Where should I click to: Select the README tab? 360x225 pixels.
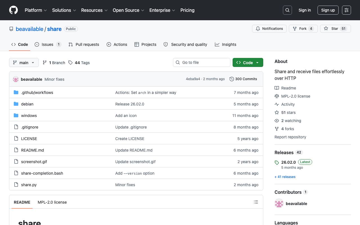click(x=22, y=202)
